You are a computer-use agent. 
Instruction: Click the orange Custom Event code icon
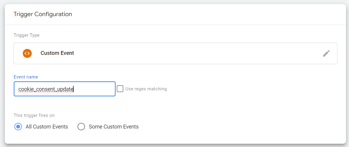[27, 53]
